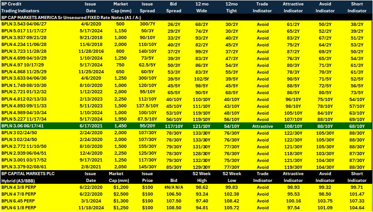Select the 137.5/10Y issue spread cell
Screen dimensions: 373x212
tap(148, 106)
